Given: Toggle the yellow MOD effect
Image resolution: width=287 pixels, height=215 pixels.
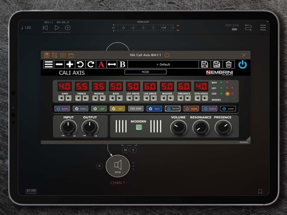Looking at the screenshot, I should [x=118, y=109].
